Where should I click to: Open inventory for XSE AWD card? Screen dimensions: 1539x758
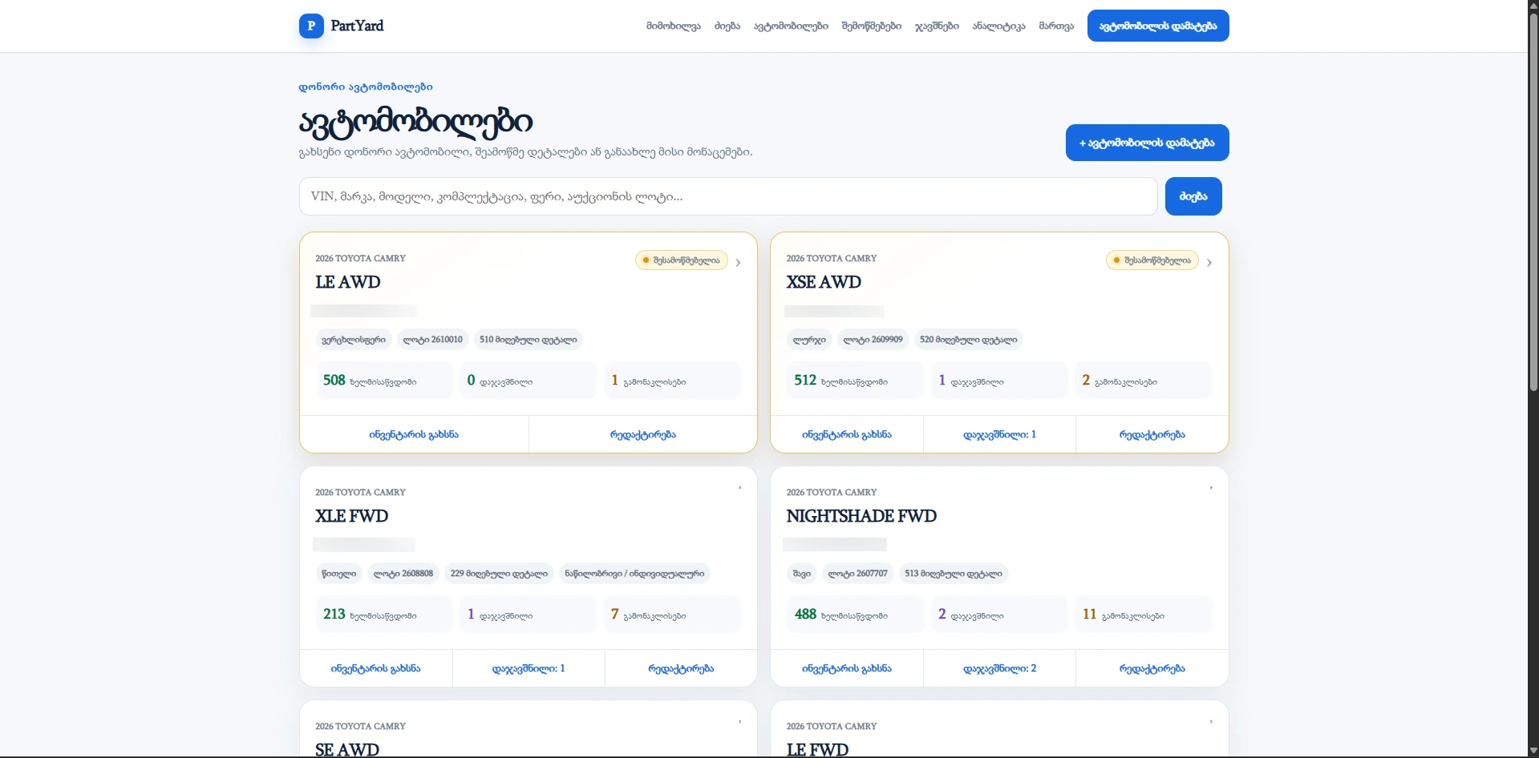(x=847, y=434)
